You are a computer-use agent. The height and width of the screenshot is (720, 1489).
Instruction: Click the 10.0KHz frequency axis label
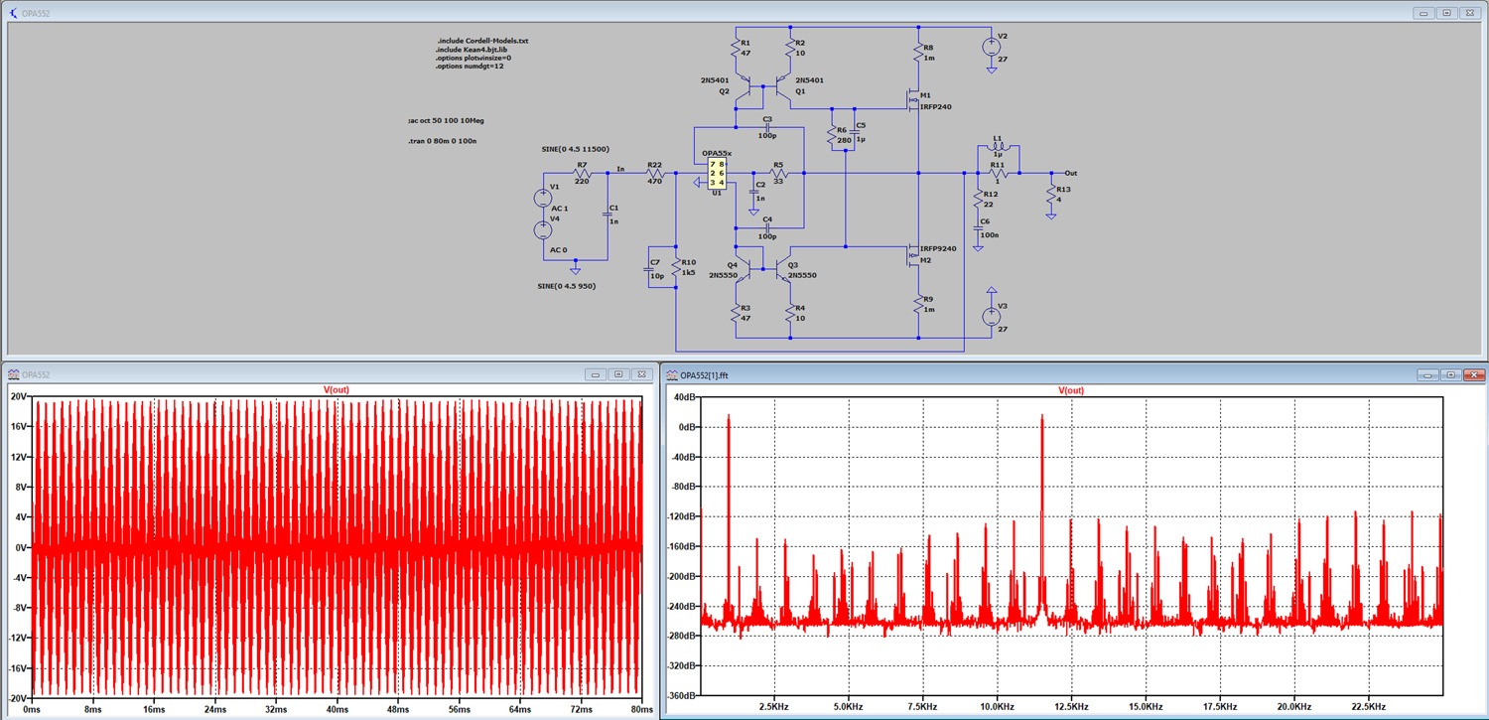997,706
